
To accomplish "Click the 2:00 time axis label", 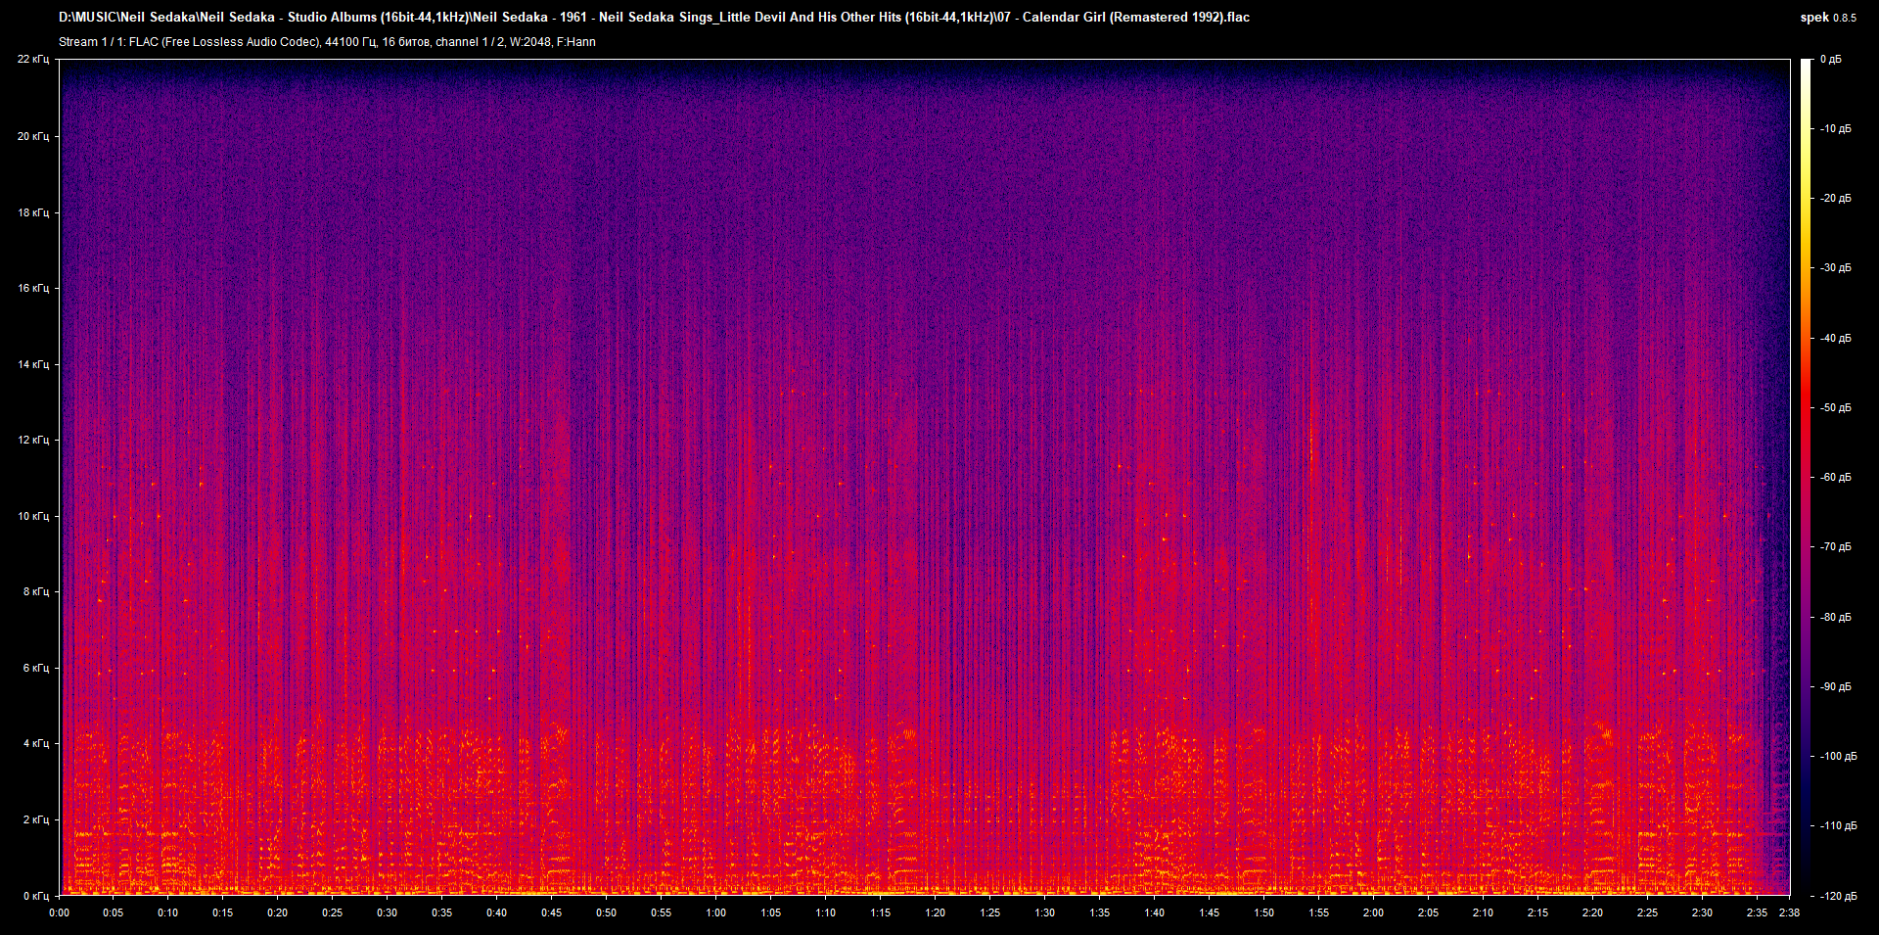I will click(x=1374, y=912).
